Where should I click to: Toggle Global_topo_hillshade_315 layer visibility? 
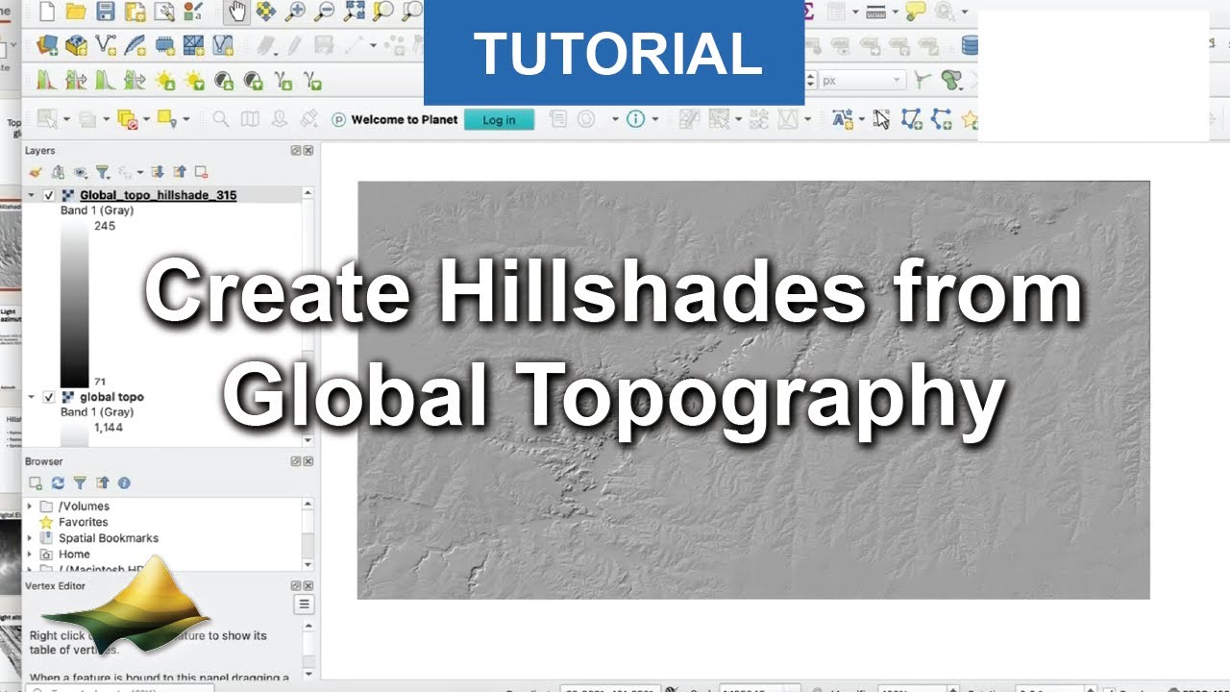49,195
